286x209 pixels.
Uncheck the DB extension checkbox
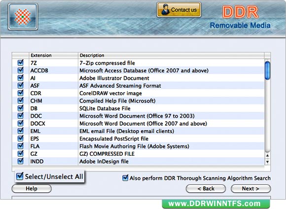tap(20, 108)
